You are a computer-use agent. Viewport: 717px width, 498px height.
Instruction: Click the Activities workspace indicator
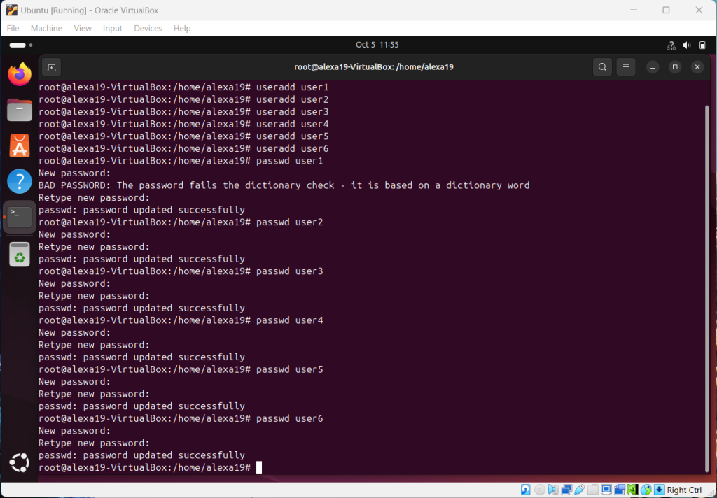click(x=18, y=45)
